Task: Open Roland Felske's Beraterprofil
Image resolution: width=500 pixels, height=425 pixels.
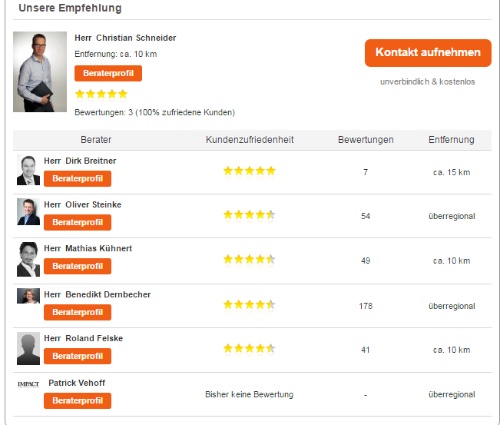Action: [78, 357]
